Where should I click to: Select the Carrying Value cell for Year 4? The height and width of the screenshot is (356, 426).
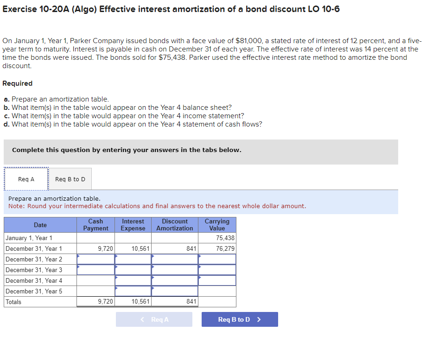217,280
